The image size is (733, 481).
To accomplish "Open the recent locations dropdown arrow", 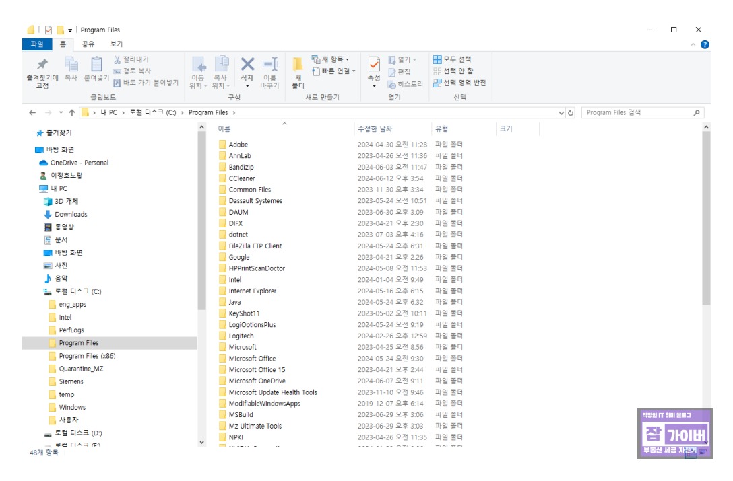I will point(61,112).
